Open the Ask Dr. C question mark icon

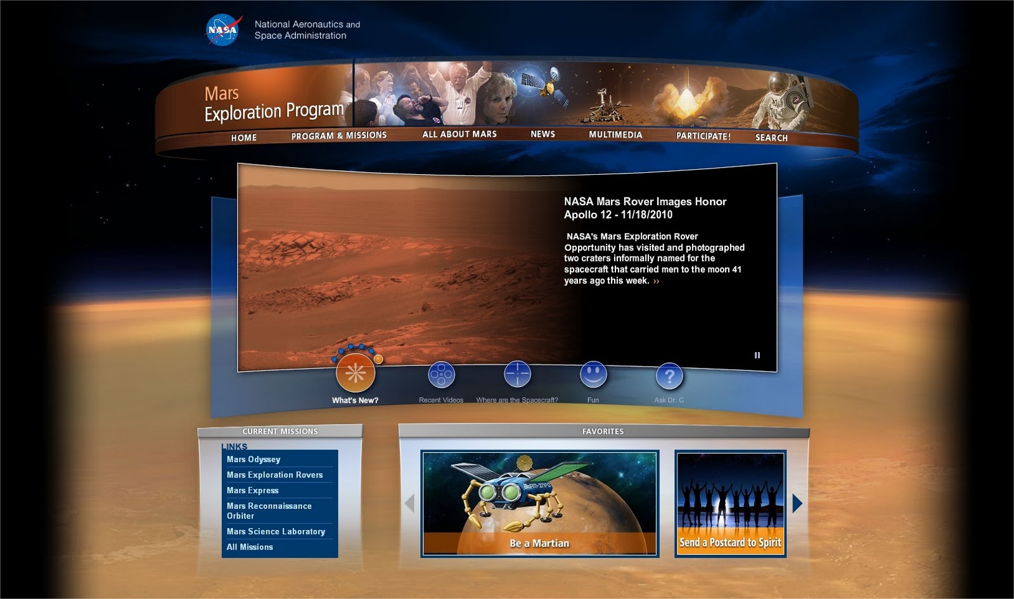(669, 375)
